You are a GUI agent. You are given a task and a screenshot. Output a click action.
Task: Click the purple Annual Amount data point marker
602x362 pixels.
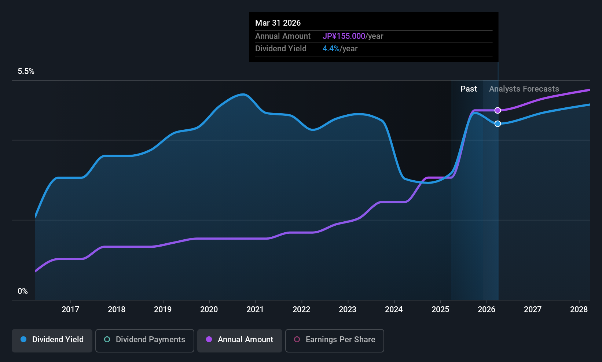pos(498,110)
